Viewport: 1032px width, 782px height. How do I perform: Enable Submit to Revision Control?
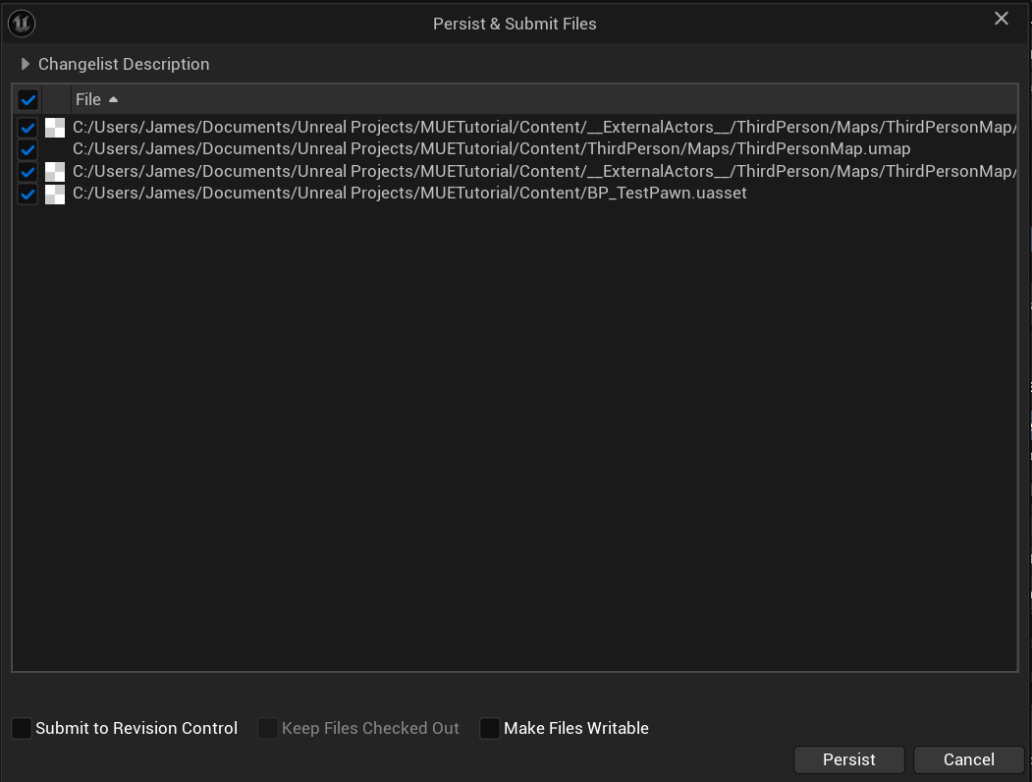pyautogui.click(x=22, y=728)
